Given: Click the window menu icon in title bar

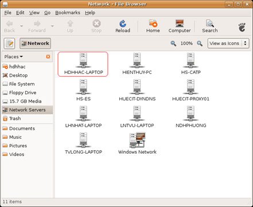Looking at the screenshot, I should [5, 4].
